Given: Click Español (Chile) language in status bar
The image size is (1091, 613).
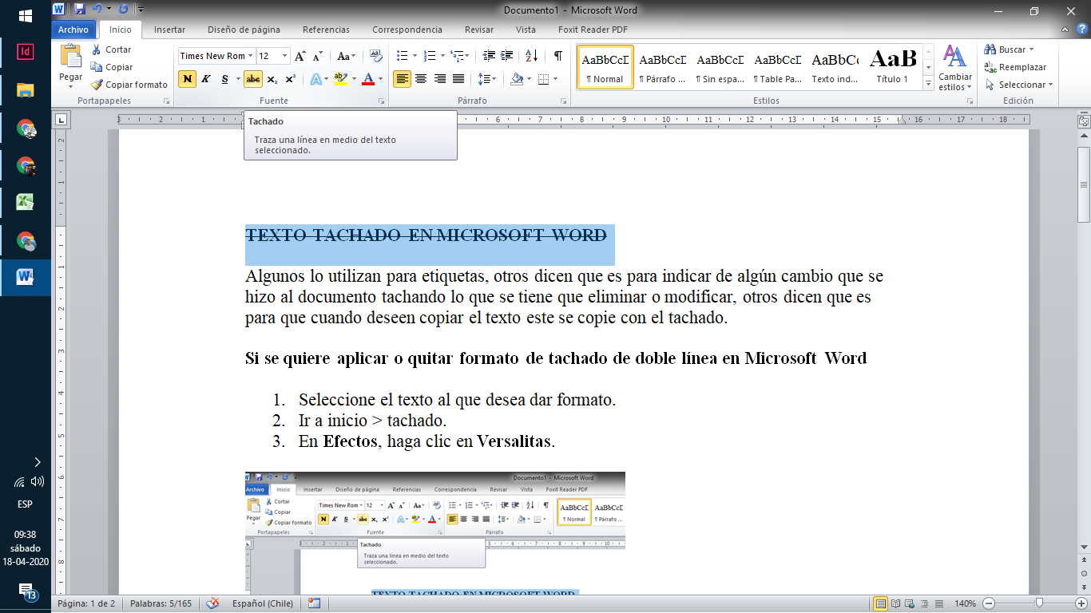Looking at the screenshot, I should [262, 603].
